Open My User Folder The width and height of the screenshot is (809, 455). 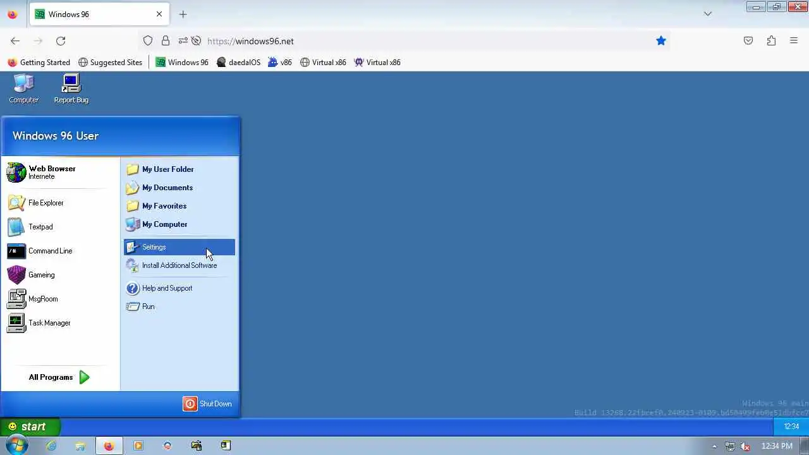point(179,169)
